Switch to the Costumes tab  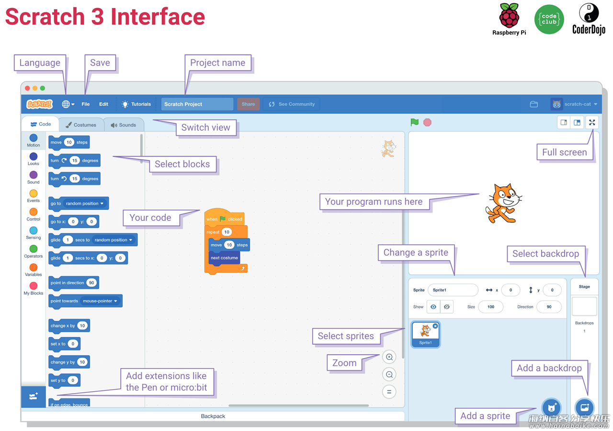(x=81, y=125)
